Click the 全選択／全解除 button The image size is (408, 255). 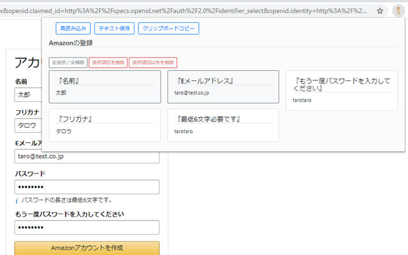pos(68,62)
